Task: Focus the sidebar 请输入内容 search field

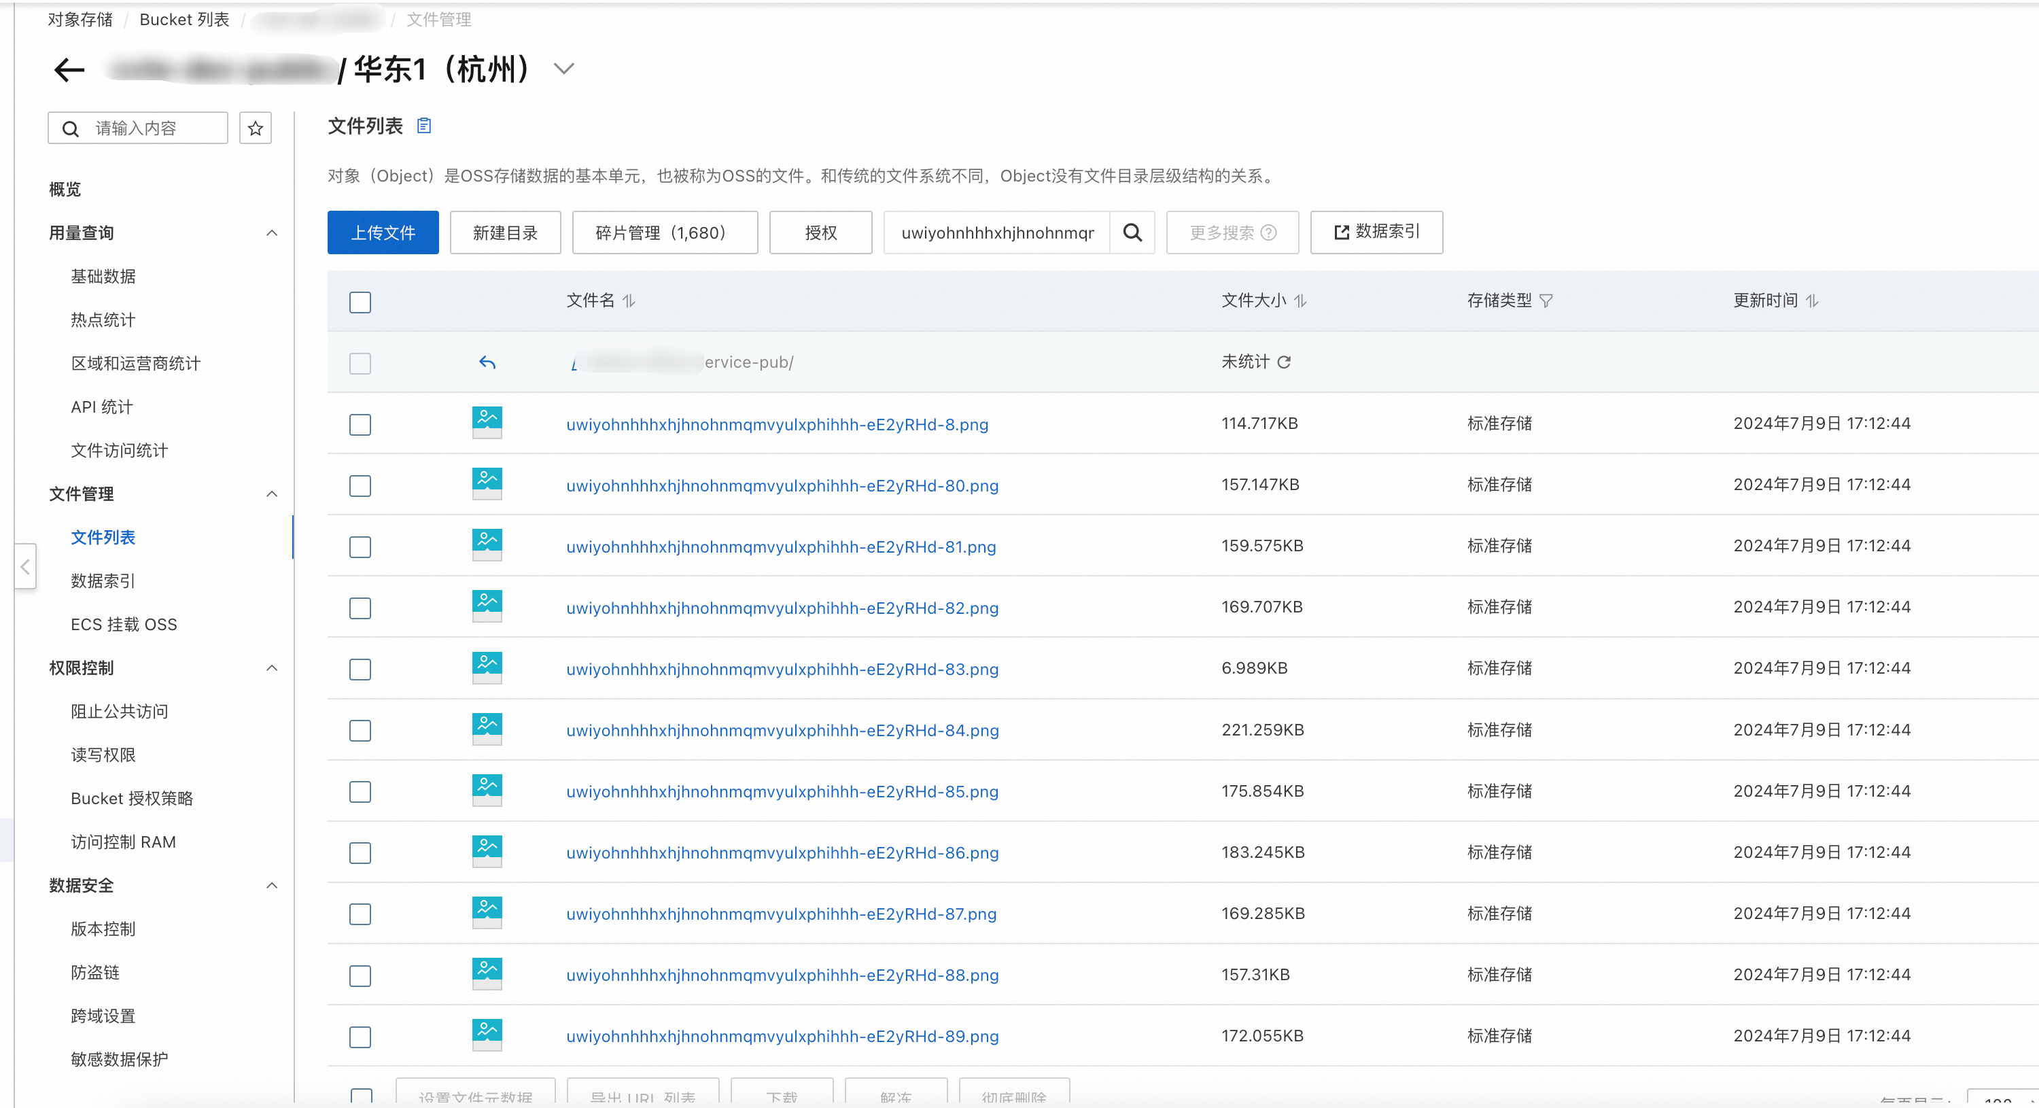Action: 138,128
